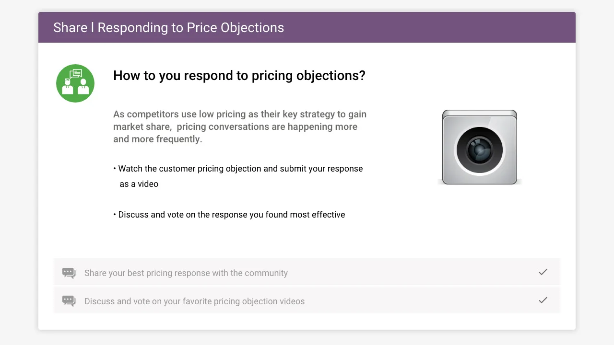Screen dimensions: 614x345
Task: Click the dark lens of the webcam image
Action: pyautogui.click(x=480, y=150)
